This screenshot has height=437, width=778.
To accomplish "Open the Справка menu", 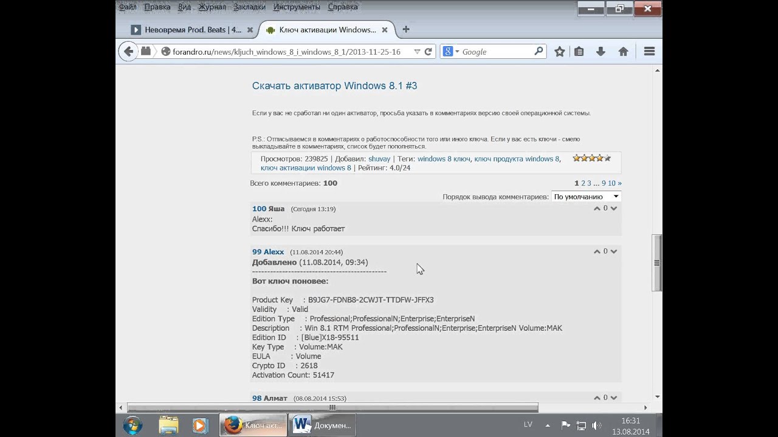I will (342, 7).
